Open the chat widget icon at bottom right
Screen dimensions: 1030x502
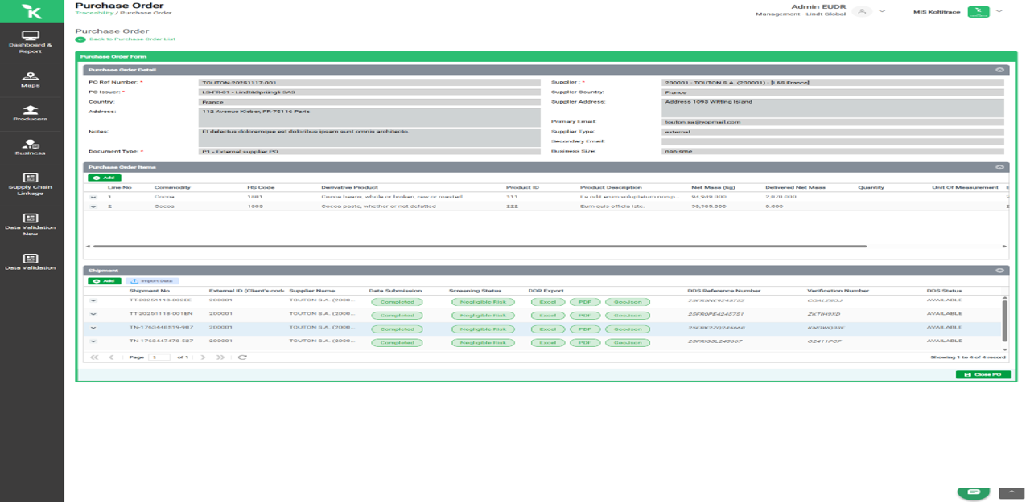coord(974,492)
